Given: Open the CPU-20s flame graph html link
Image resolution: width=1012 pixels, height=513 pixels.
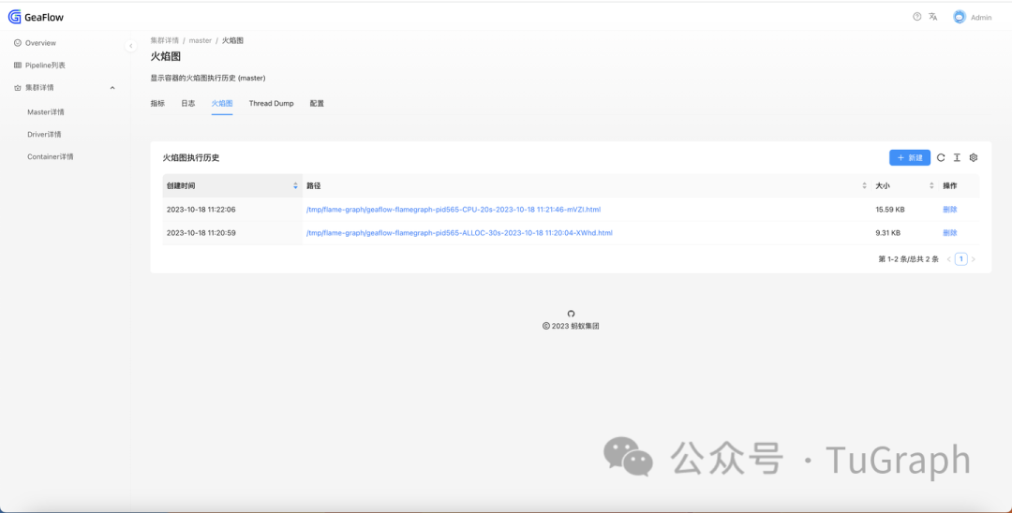Looking at the screenshot, I should [x=454, y=210].
